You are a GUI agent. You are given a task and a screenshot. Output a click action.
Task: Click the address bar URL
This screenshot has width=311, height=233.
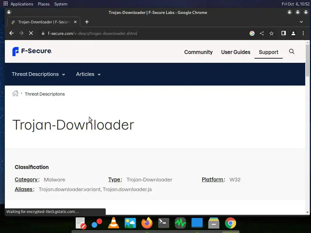tap(92, 33)
